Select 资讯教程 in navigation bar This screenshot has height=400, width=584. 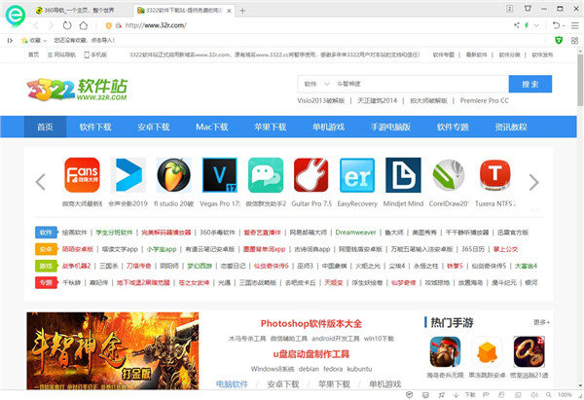point(511,127)
